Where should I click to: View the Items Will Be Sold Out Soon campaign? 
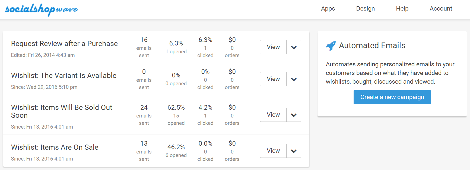(273, 115)
